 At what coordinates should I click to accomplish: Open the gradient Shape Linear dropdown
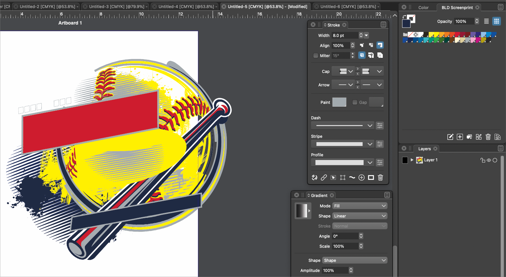pyautogui.click(x=360, y=216)
